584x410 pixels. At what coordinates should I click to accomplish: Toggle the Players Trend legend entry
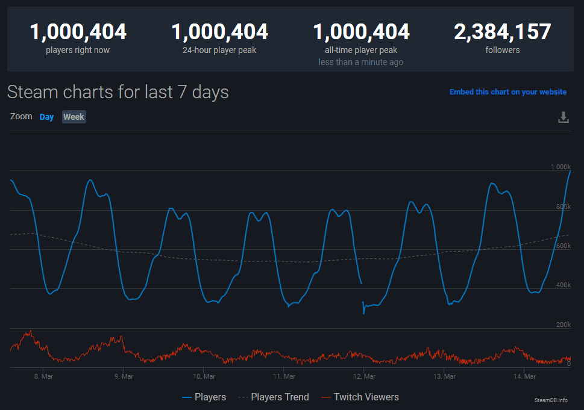pos(274,397)
